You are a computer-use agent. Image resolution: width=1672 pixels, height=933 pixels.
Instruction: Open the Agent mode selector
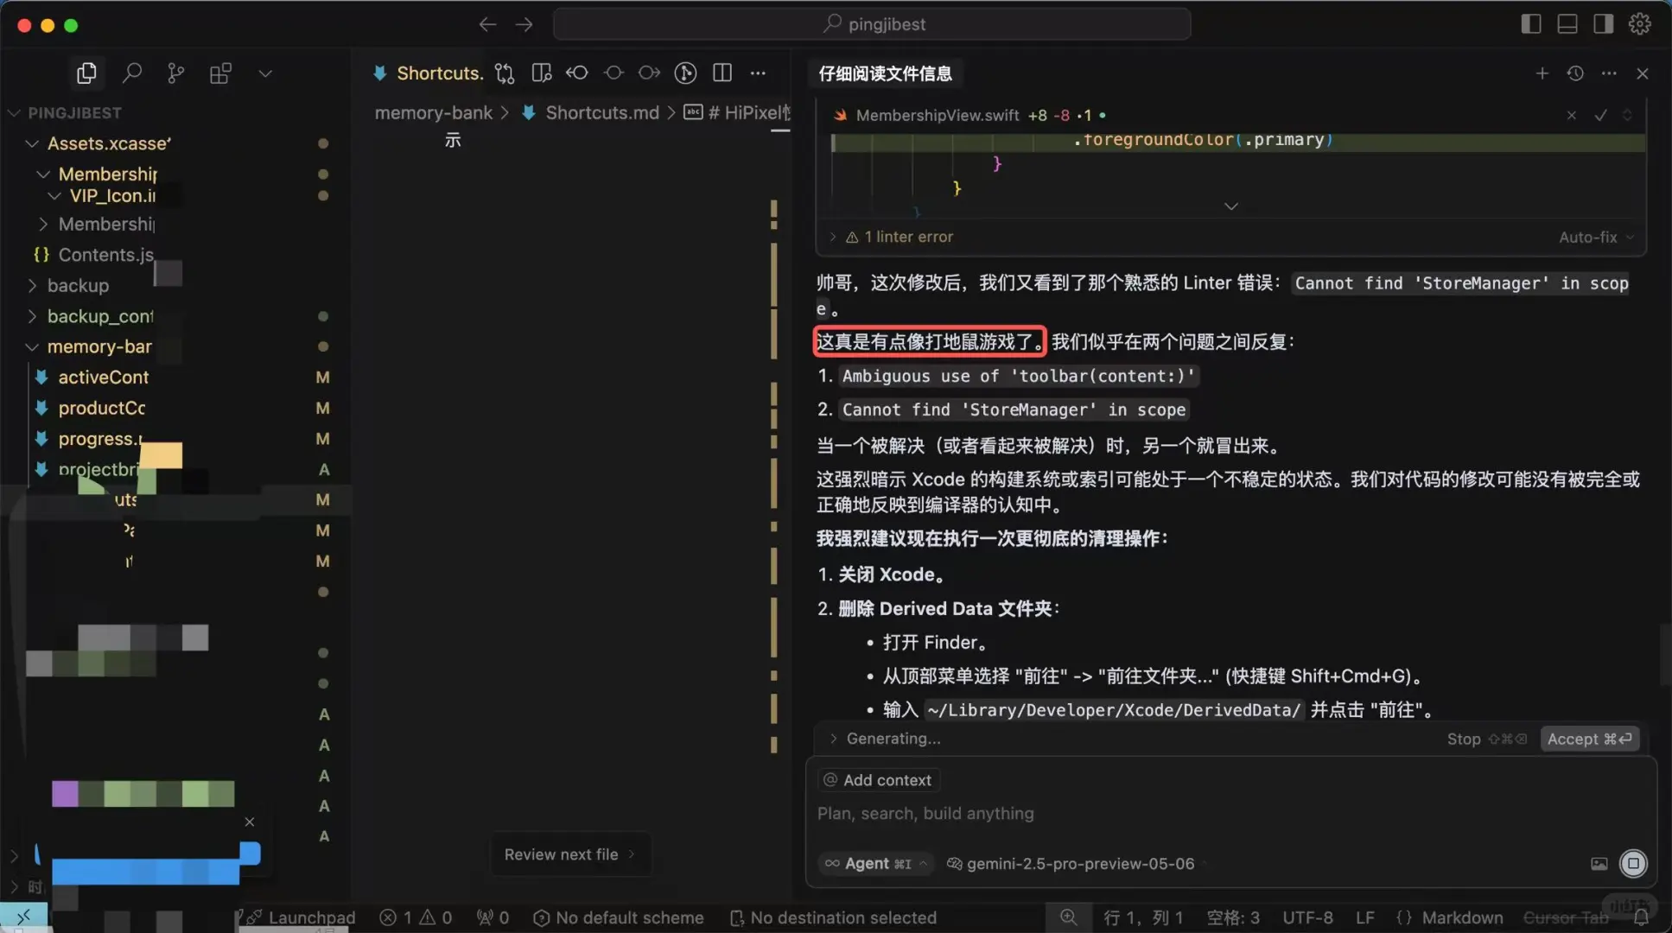tap(874, 863)
